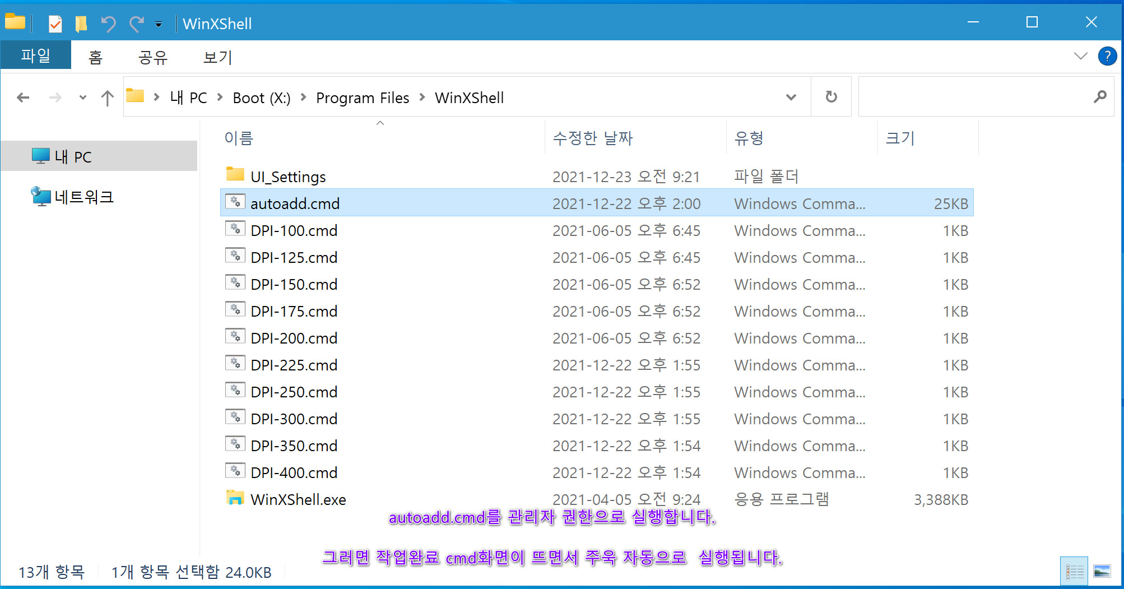Click the search magnifier icon
Screen dimensions: 1124x589
(1100, 97)
